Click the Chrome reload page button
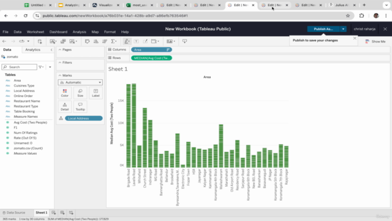This screenshot has height=221, width=392. [x=26, y=16]
